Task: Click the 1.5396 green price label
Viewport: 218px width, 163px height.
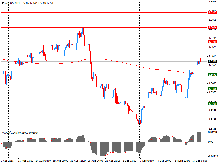Action: pos(213,89)
